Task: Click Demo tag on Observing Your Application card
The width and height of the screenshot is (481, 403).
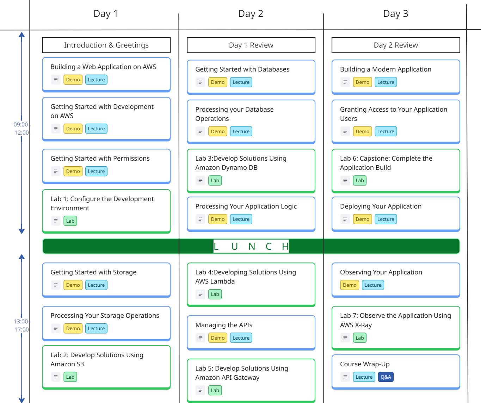Action: (350, 285)
